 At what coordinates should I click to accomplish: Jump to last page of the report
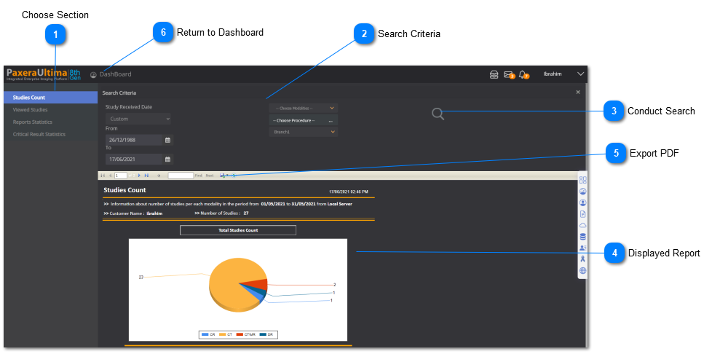pyautogui.click(x=146, y=176)
